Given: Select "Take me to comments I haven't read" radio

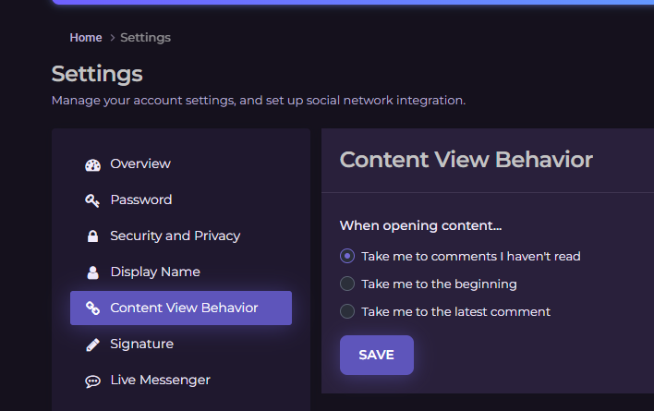Looking at the screenshot, I should pos(347,256).
